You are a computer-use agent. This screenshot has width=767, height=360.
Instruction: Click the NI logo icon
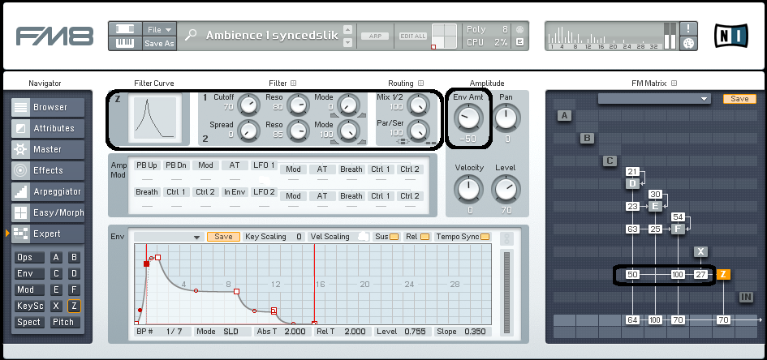[x=731, y=36]
